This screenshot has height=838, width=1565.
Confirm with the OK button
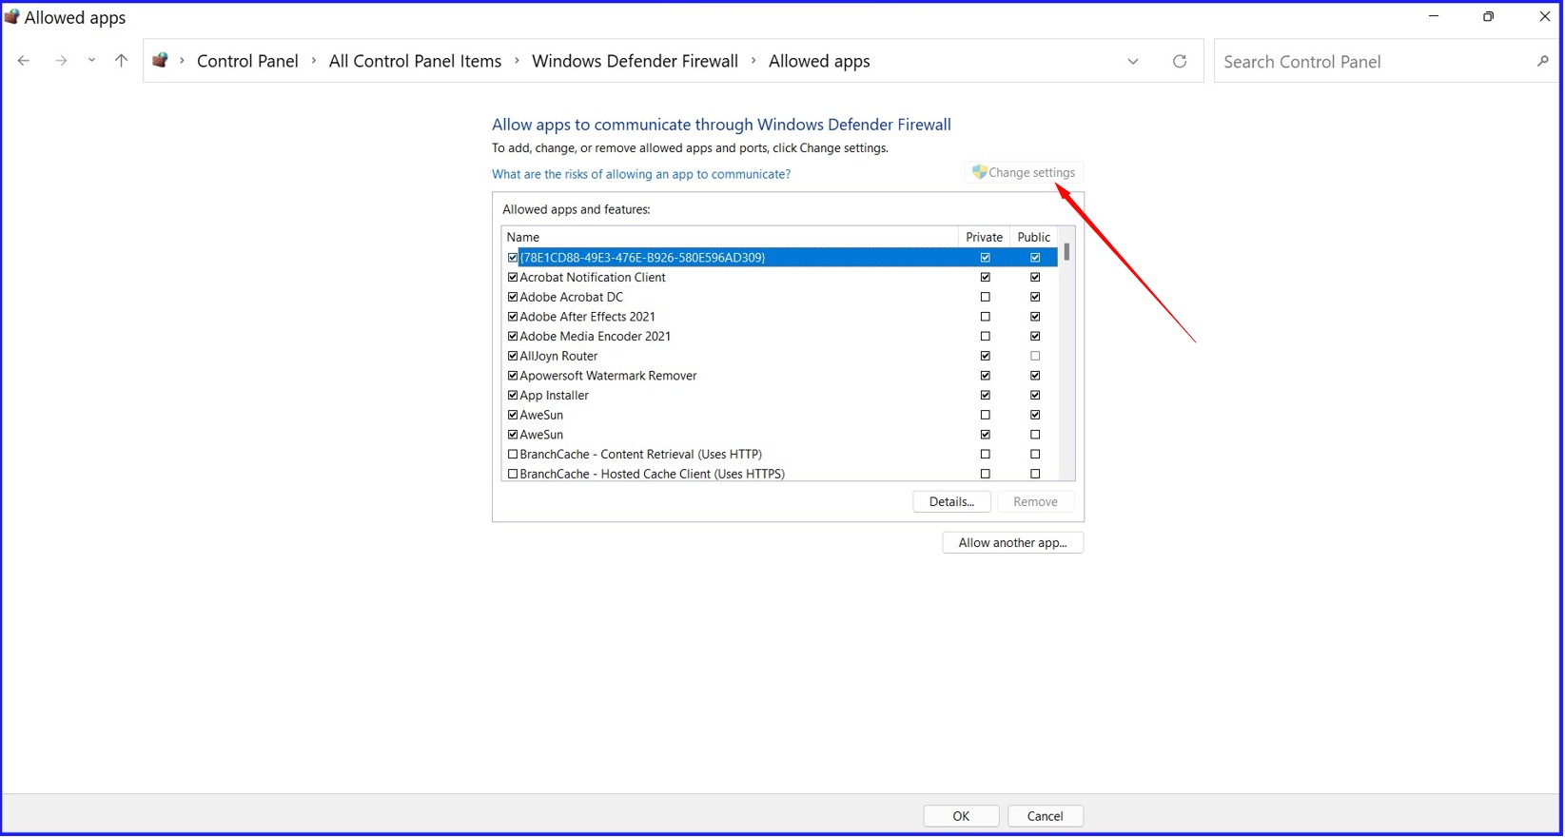[961, 816]
